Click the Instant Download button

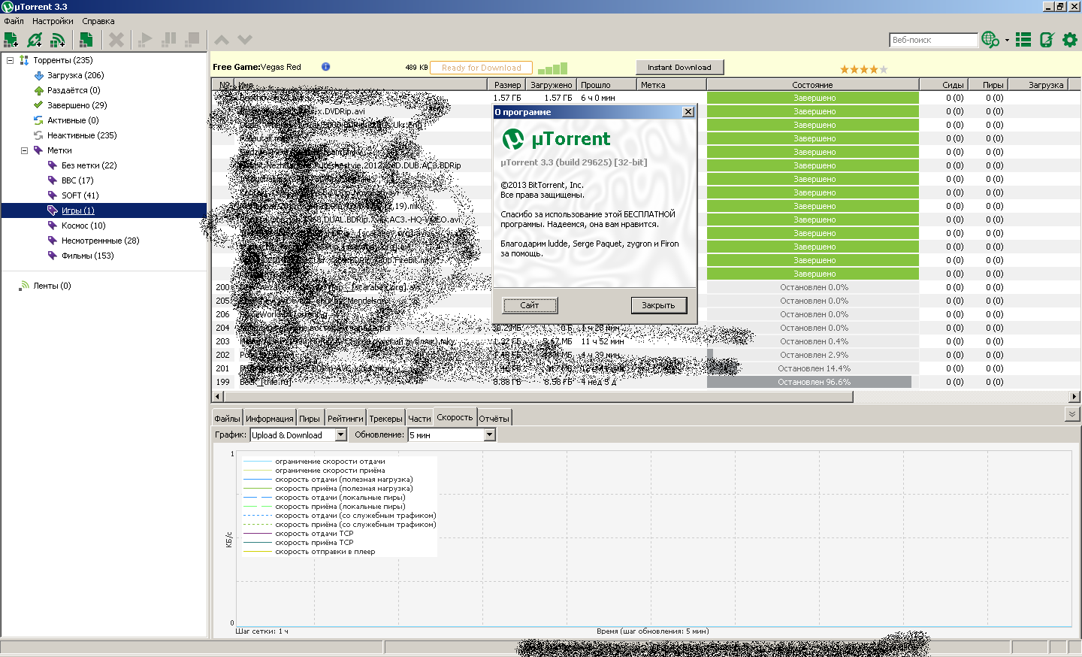click(679, 67)
